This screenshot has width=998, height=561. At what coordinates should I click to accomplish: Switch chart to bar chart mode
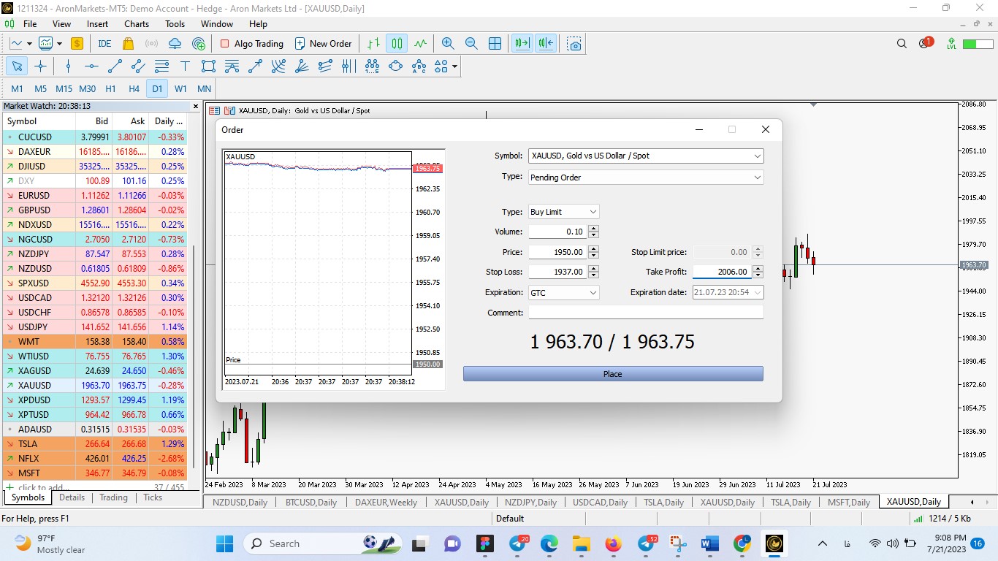point(373,44)
